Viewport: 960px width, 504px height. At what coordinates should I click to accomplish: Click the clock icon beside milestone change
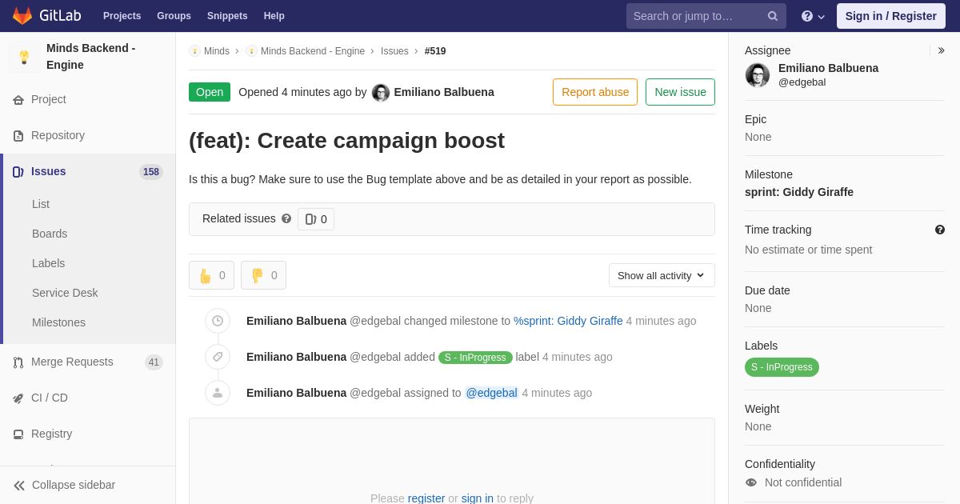pyautogui.click(x=218, y=321)
